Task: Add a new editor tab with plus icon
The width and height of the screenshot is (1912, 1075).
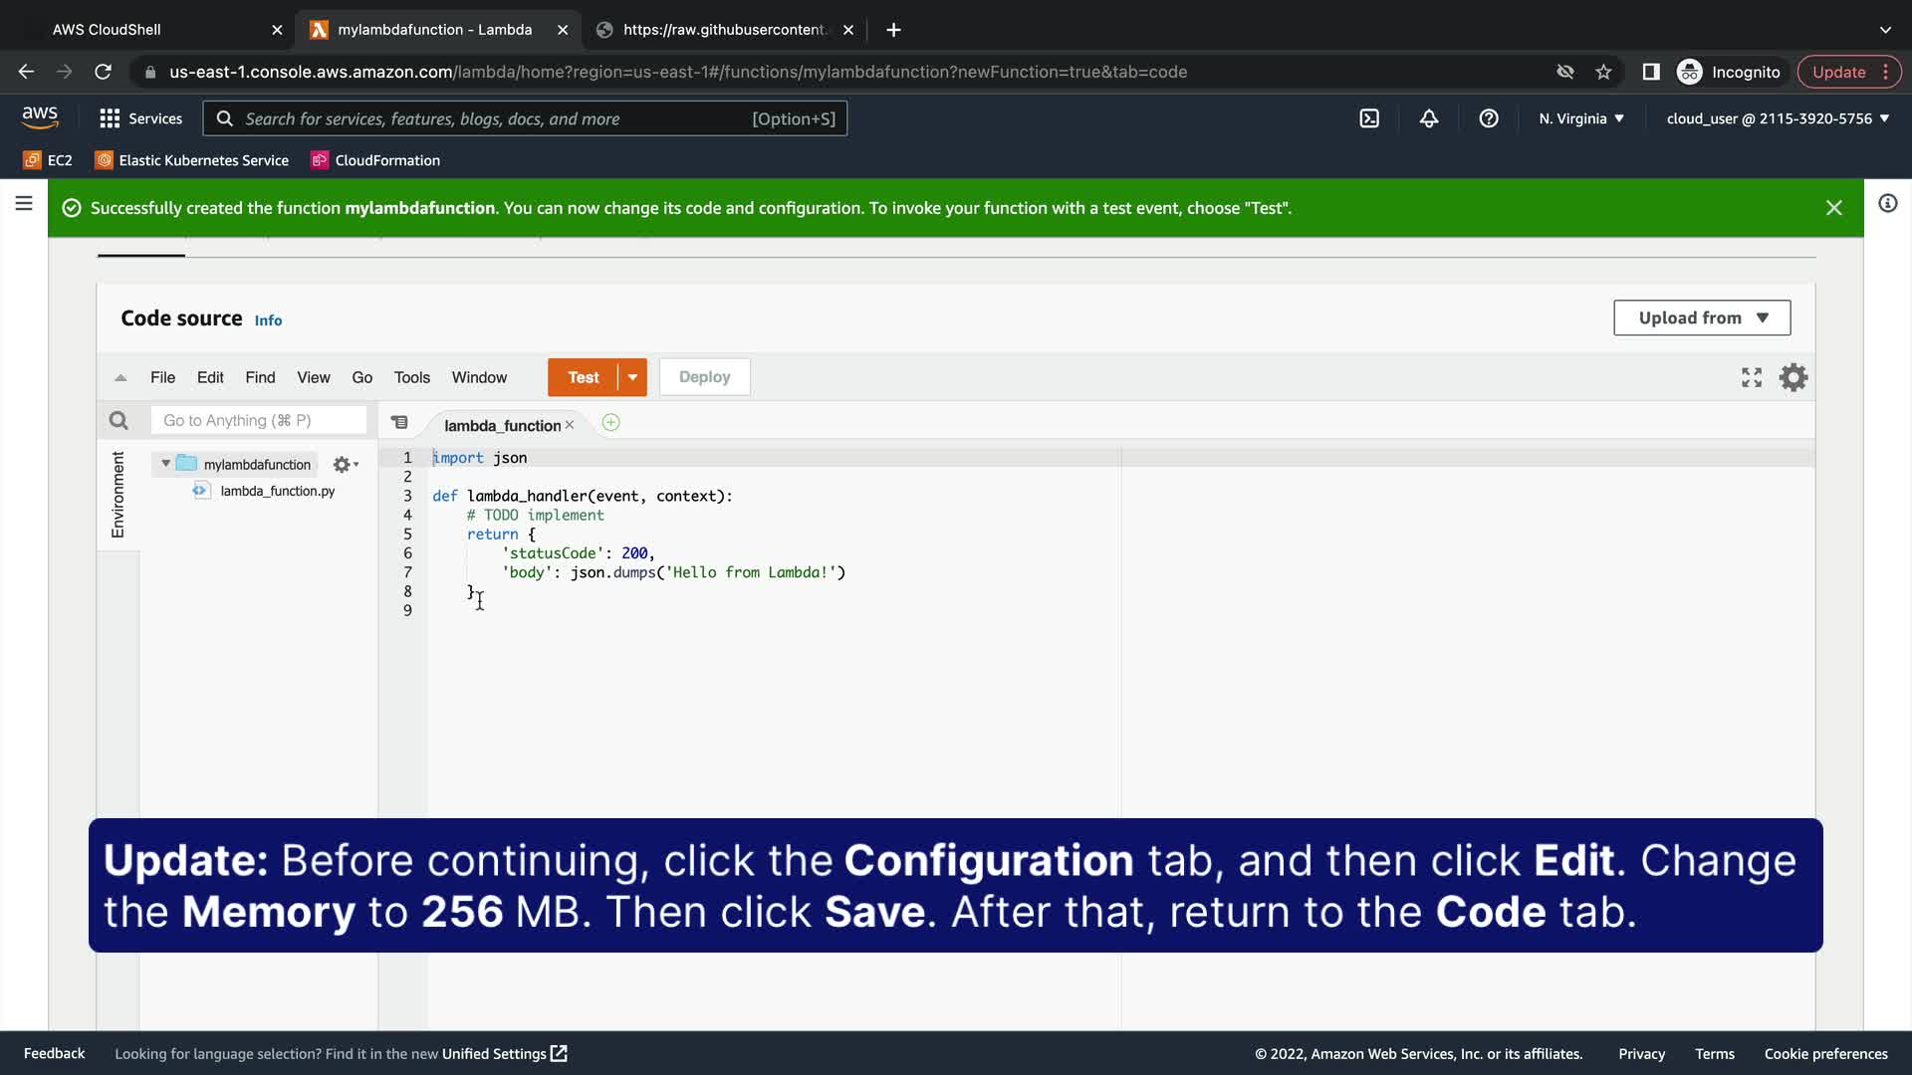Action: pyautogui.click(x=610, y=423)
